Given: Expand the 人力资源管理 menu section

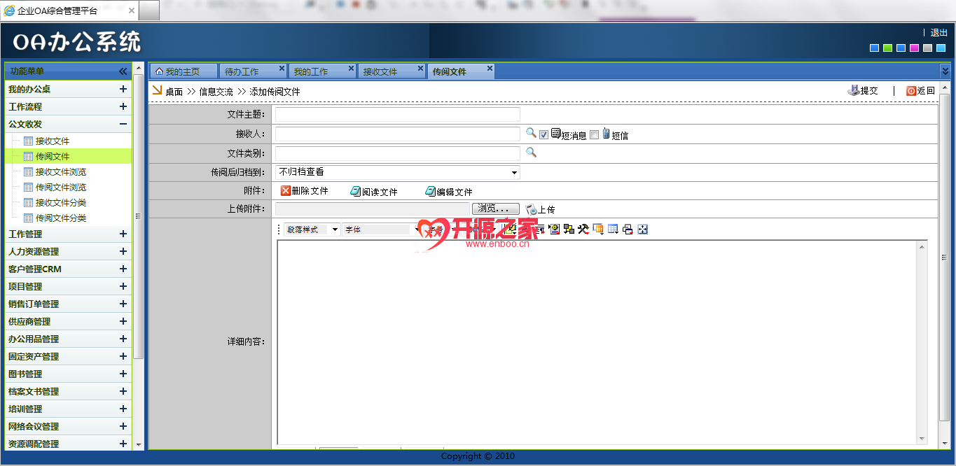Looking at the screenshot, I should click(123, 251).
